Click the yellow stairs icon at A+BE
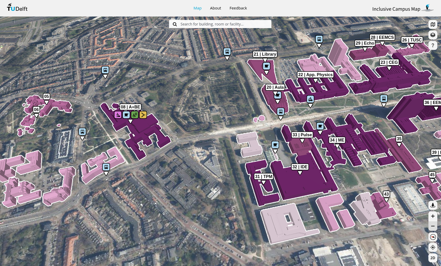The height and width of the screenshot is (266, 441). pyautogui.click(x=143, y=115)
